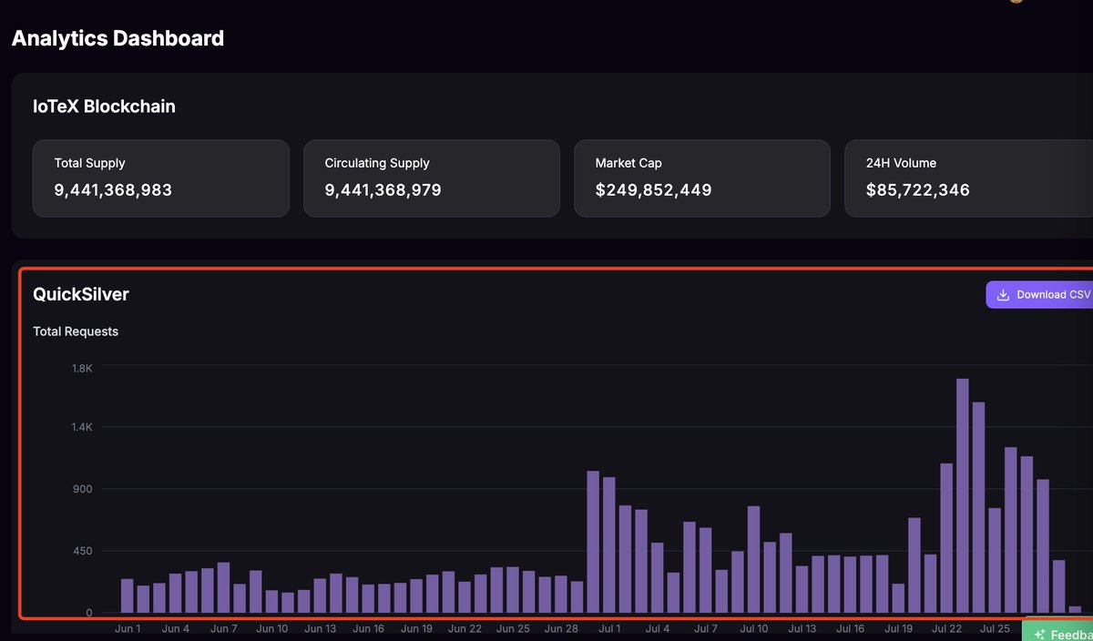Image resolution: width=1093 pixels, height=641 pixels.
Task: Click the bar directly above the Jun 1 label
Action: (127, 595)
